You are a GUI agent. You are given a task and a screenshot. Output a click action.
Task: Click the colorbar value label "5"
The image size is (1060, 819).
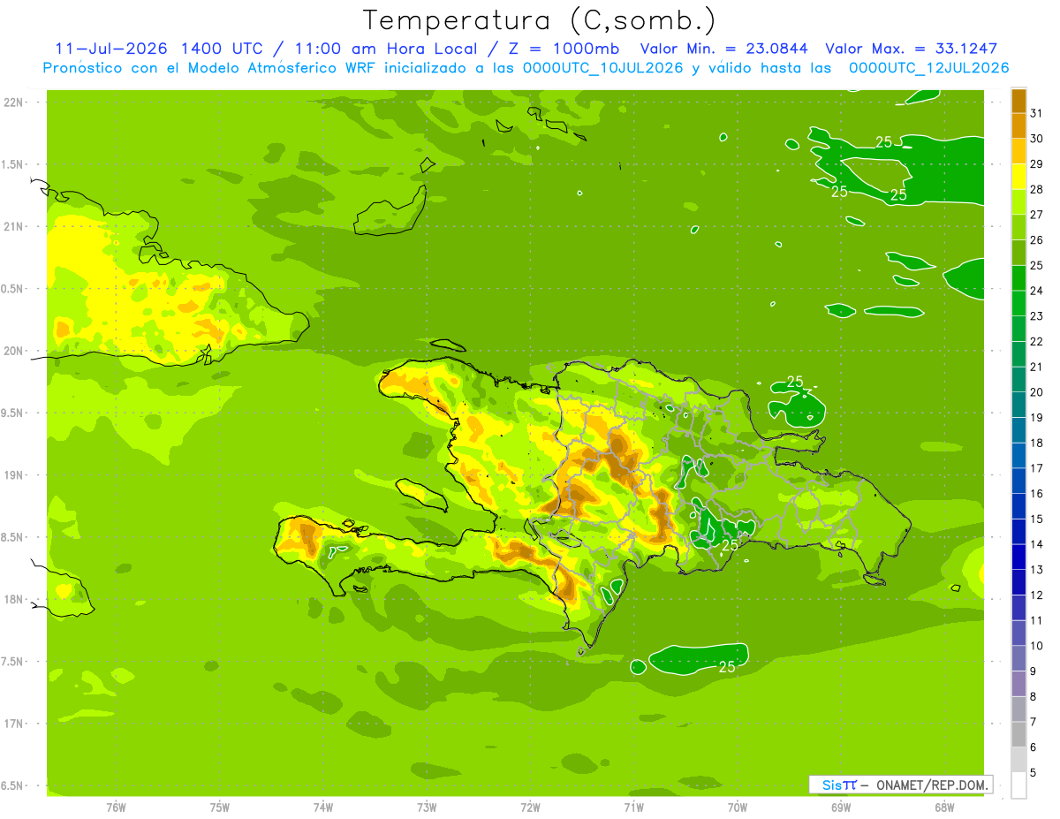[1033, 772]
